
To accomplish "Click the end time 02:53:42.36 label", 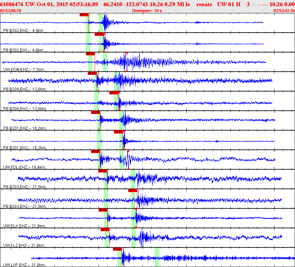I will pos(284,11).
